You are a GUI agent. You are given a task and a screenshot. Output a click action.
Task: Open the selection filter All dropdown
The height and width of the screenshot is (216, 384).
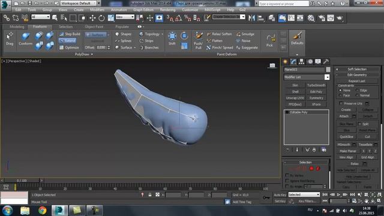coord(41,17)
